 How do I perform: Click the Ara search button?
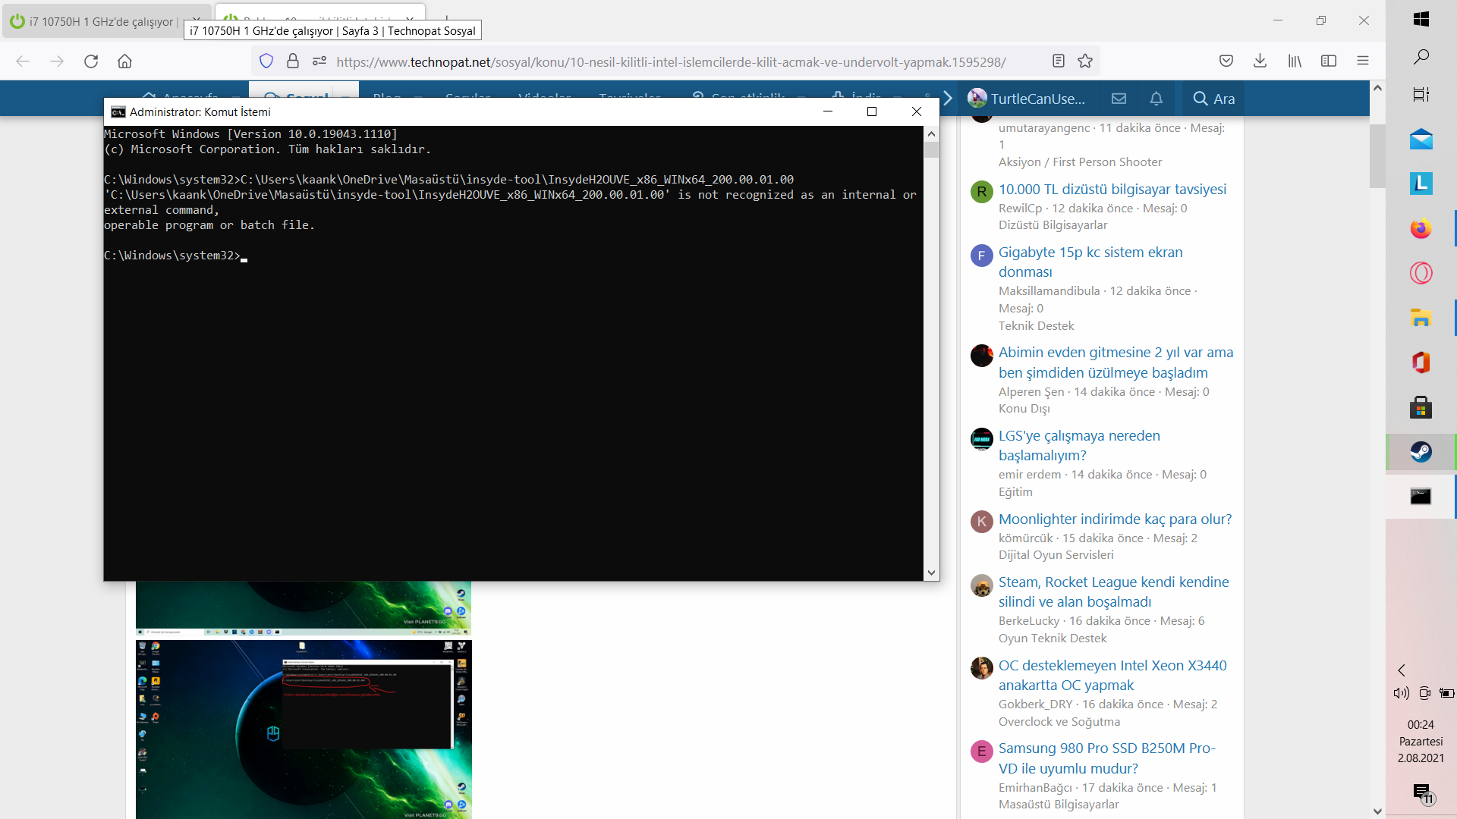[1213, 99]
